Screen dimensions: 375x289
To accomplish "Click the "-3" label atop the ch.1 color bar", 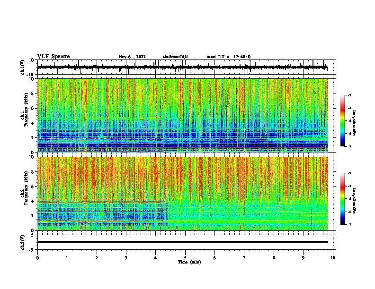I will 349,95.
